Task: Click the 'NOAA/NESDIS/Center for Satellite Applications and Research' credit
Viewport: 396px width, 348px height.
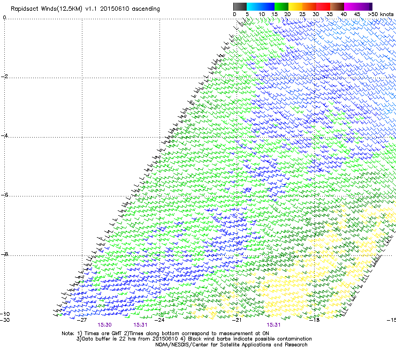Action: [231, 345]
